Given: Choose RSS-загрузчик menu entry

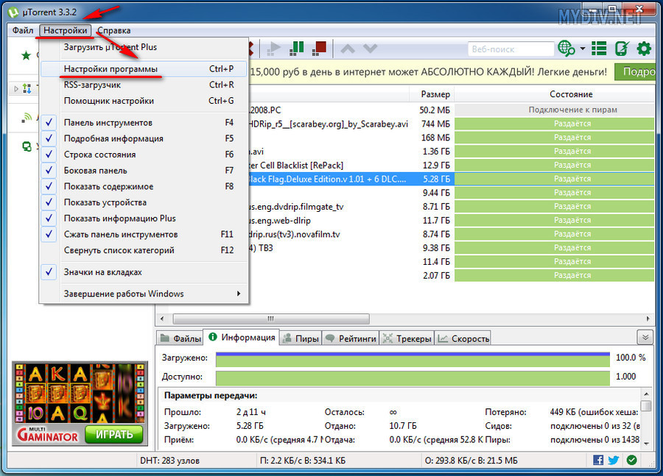Looking at the screenshot, I should click(x=144, y=85).
